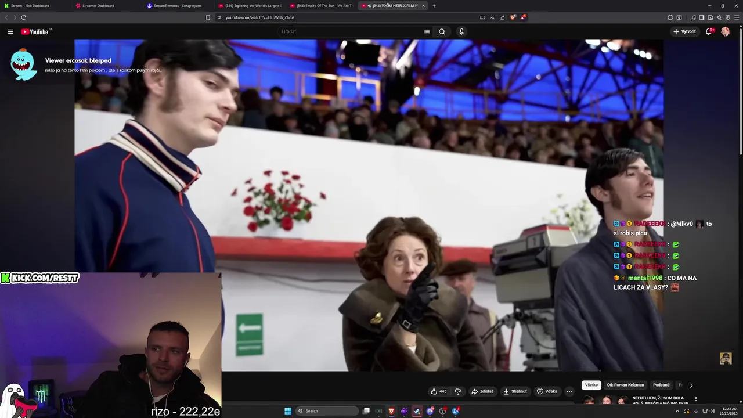Open volume control in system tray
Viewport: 743px width, 418px height.
712,411
